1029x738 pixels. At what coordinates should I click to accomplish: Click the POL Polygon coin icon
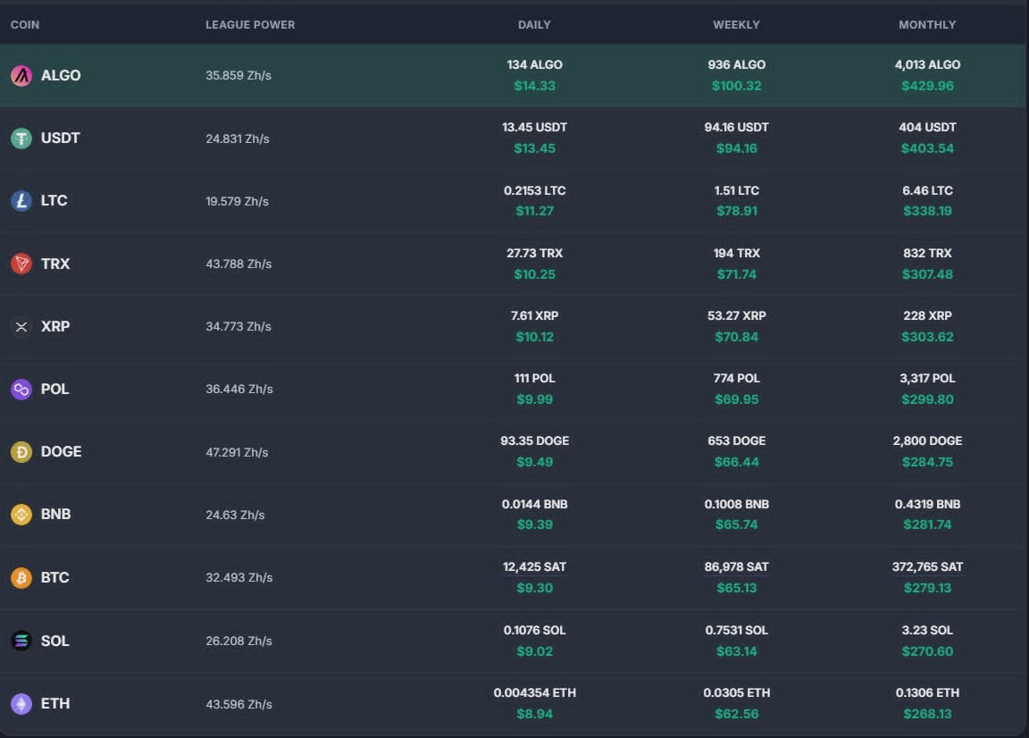21,390
